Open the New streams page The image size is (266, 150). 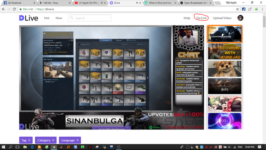(59, 18)
